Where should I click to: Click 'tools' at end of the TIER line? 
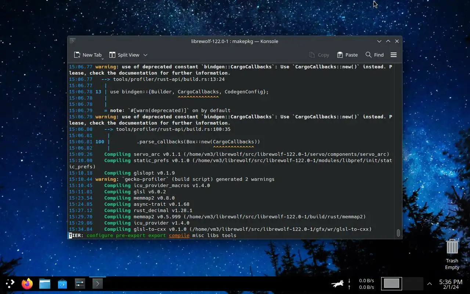pyautogui.click(x=229, y=235)
